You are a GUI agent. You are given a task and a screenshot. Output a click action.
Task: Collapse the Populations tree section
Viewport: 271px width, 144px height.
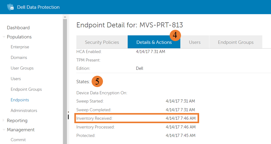click(x=4, y=37)
